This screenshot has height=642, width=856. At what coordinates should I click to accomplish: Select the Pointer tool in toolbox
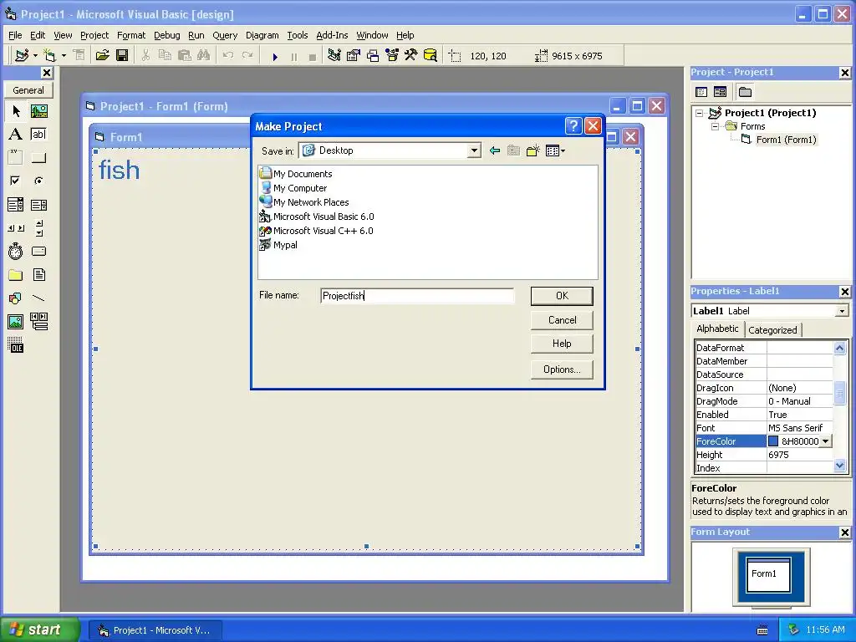tap(16, 111)
